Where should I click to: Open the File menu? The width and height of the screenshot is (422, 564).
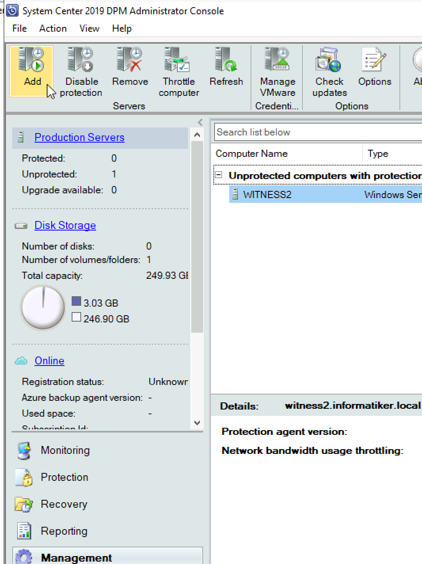click(x=19, y=29)
